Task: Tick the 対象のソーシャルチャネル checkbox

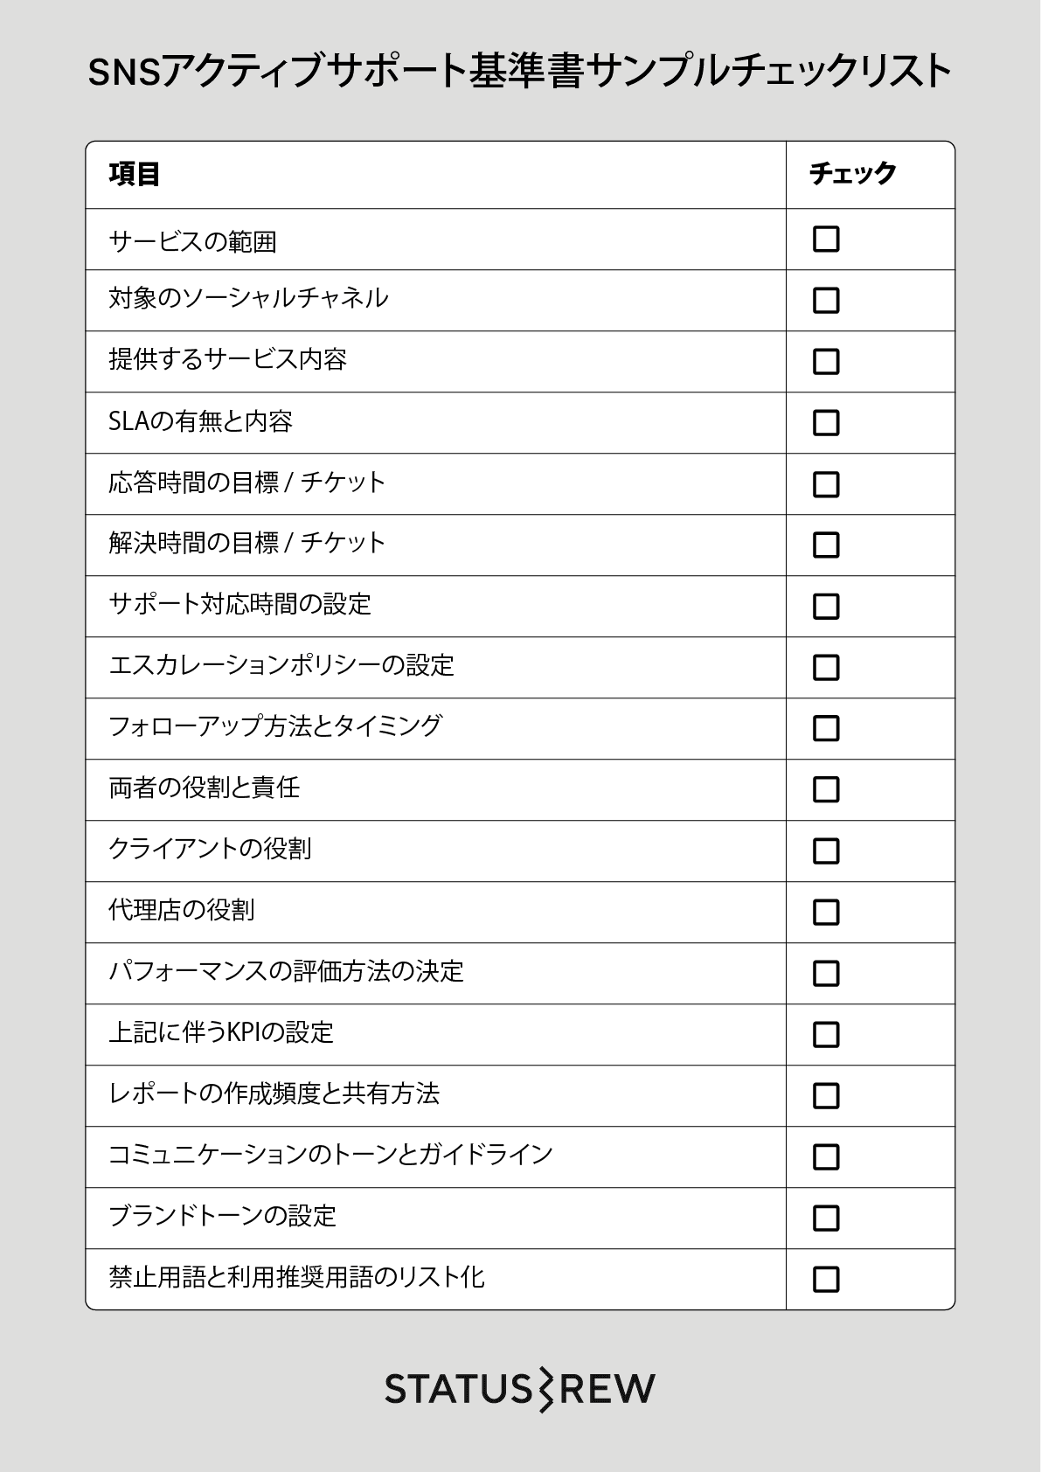Action: (826, 301)
